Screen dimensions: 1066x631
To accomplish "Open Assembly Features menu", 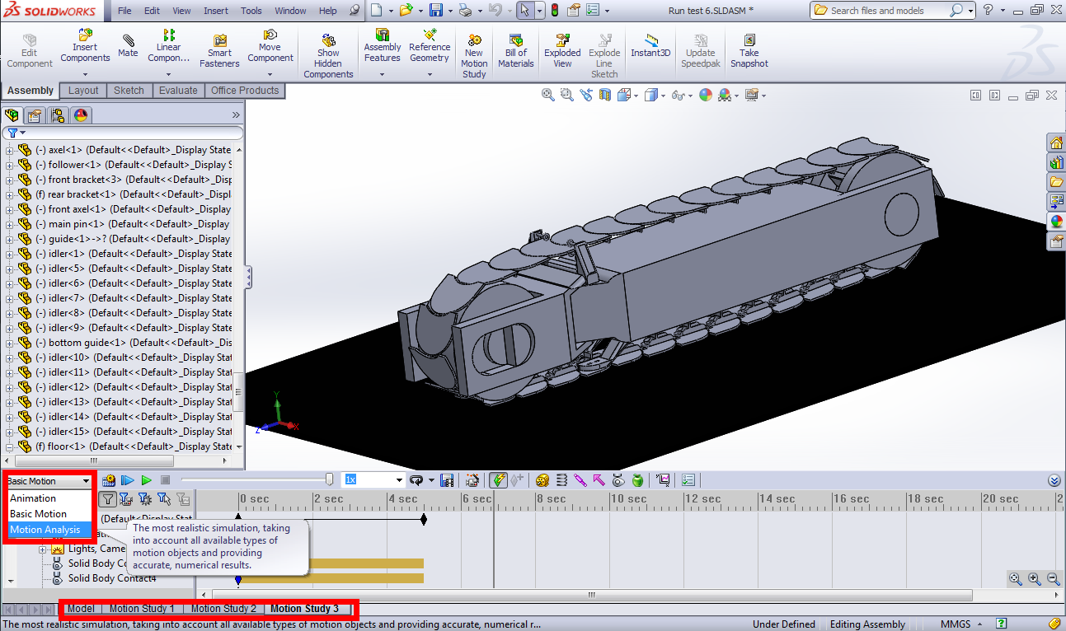I will tap(383, 46).
